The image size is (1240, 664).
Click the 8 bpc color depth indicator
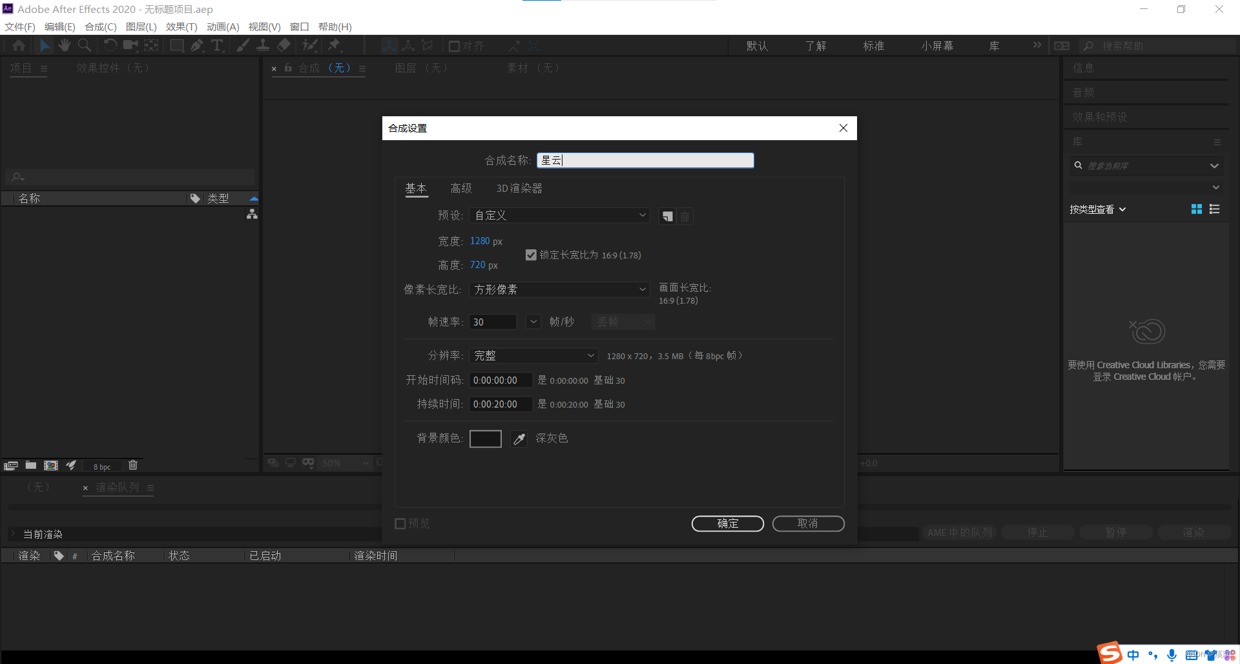point(102,466)
